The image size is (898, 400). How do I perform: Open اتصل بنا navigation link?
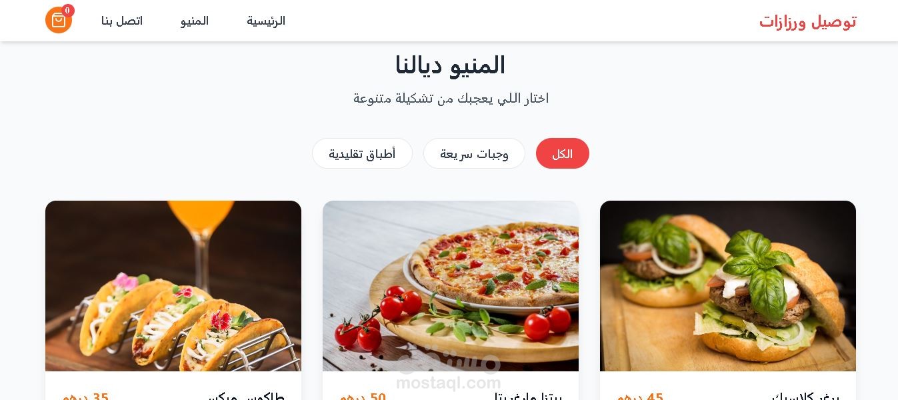click(x=122, y=21)
